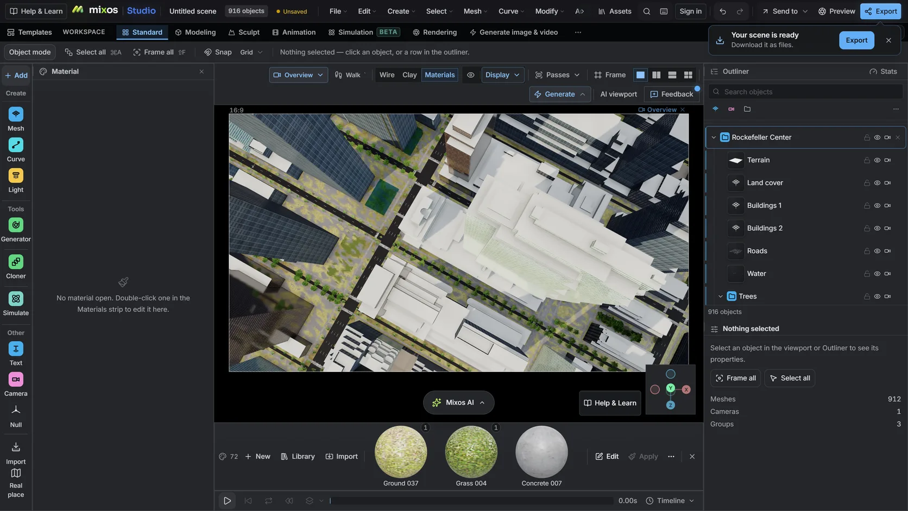The height and width of the screenshot is (511, 908).
Task: Add a Text object
Action: 16,354
